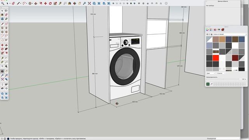This screenshot has width=249, height=140.
Task: Switch to color sliders tab in colors panel
Action: pos(211,30)
